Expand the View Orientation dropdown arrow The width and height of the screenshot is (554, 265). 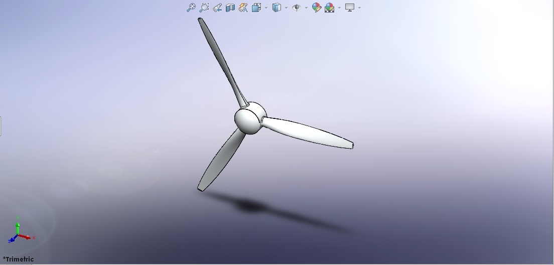point(266,8)
